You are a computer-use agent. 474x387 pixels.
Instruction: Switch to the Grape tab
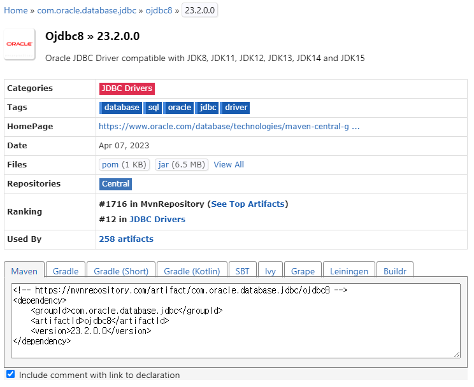click(303, 271)
